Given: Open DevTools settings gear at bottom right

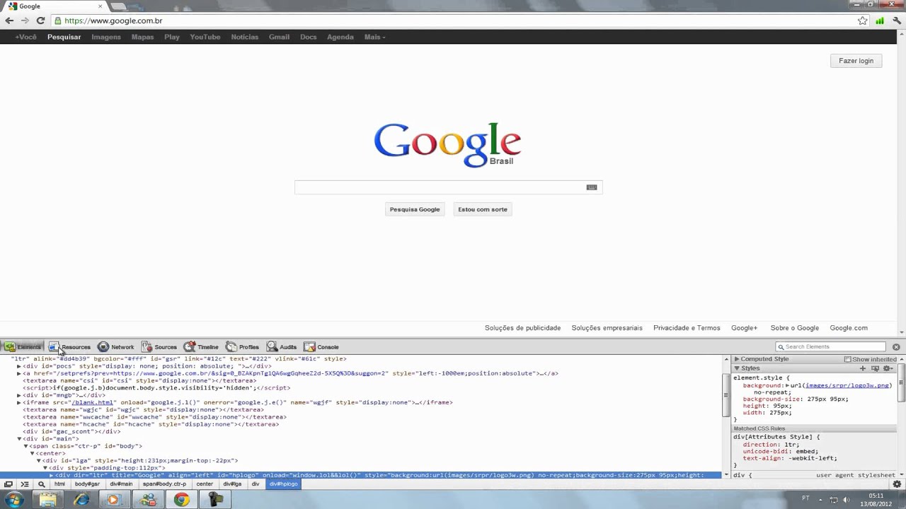Looking at the screenshot, I should 898,484.
